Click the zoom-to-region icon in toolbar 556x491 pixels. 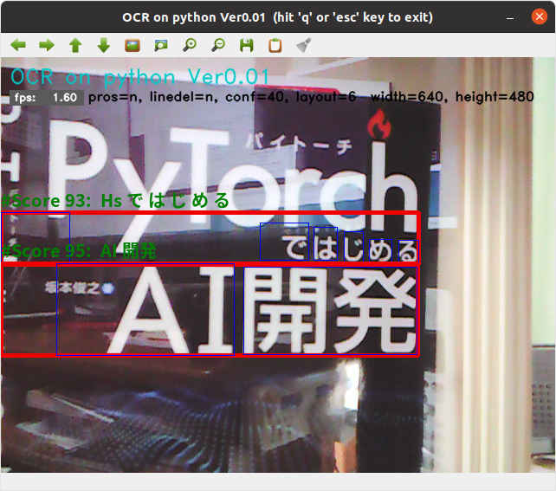click(161, 45)
